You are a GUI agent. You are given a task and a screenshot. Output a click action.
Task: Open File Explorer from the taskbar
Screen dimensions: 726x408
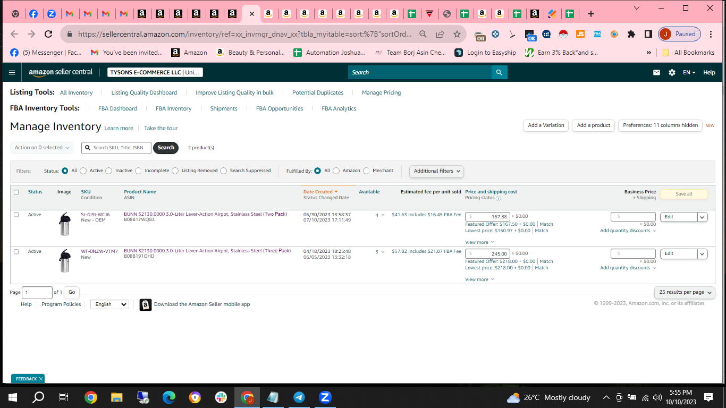116,397
